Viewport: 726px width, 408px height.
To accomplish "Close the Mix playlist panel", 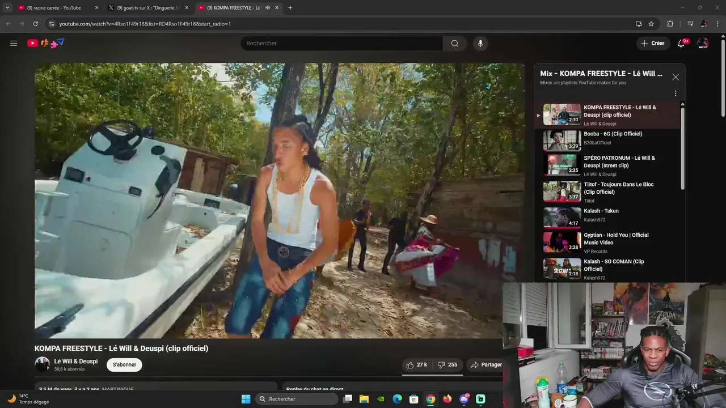I will pyautogui.click(x=676, y=77).
